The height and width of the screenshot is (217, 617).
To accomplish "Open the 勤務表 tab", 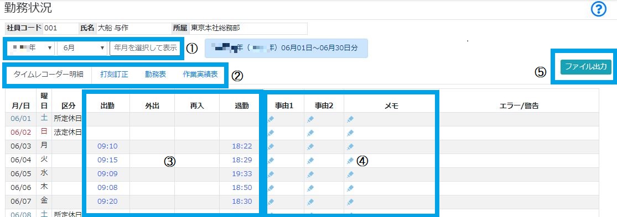I will [x=155, y=74].
